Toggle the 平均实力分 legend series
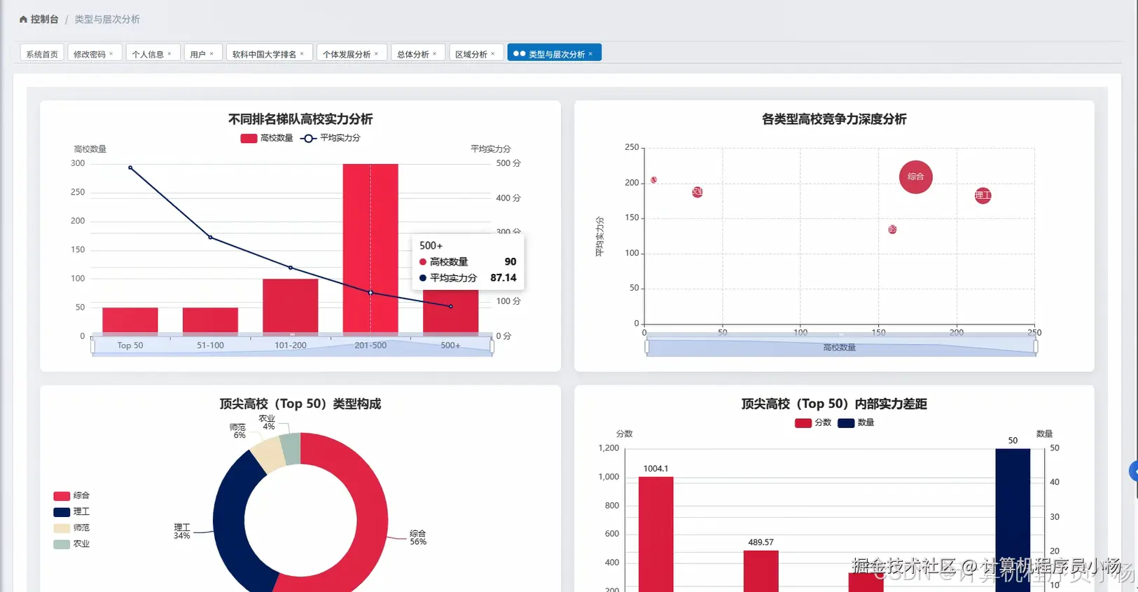This screenshot has height=592, width=1138. [x=331, y=138]
